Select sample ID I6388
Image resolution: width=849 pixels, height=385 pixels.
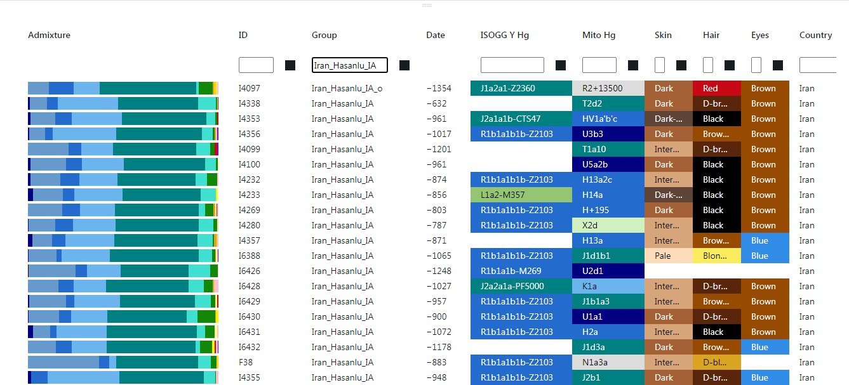tap(249, 256)
